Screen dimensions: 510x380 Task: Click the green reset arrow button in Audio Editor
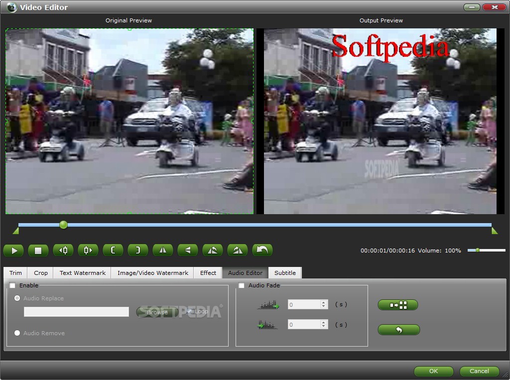click(399, 330)
